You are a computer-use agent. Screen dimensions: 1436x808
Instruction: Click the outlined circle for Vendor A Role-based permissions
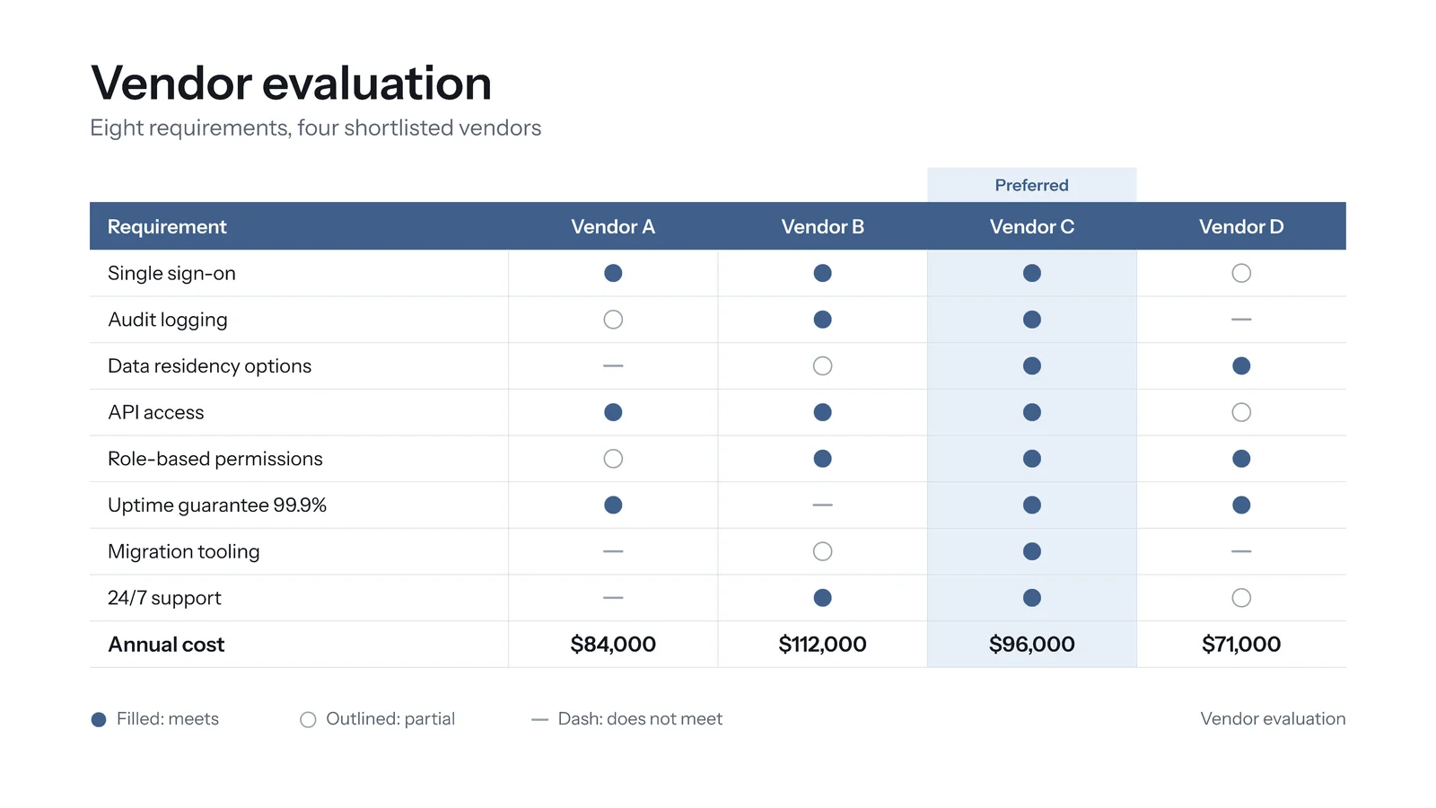(x=613, y=459)
